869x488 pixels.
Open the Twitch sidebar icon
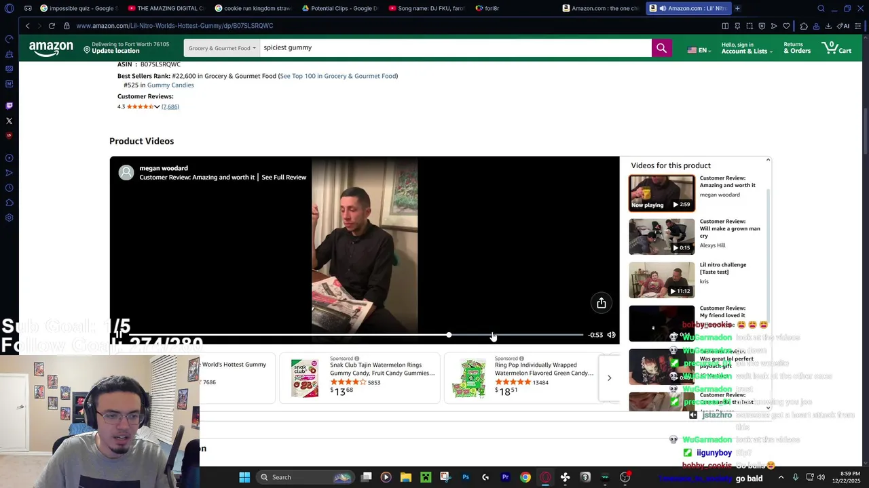point(9,106)
